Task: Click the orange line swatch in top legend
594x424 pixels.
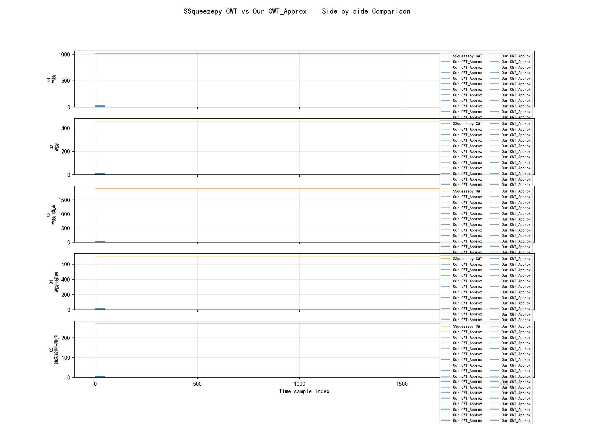Action: (446, 56)
